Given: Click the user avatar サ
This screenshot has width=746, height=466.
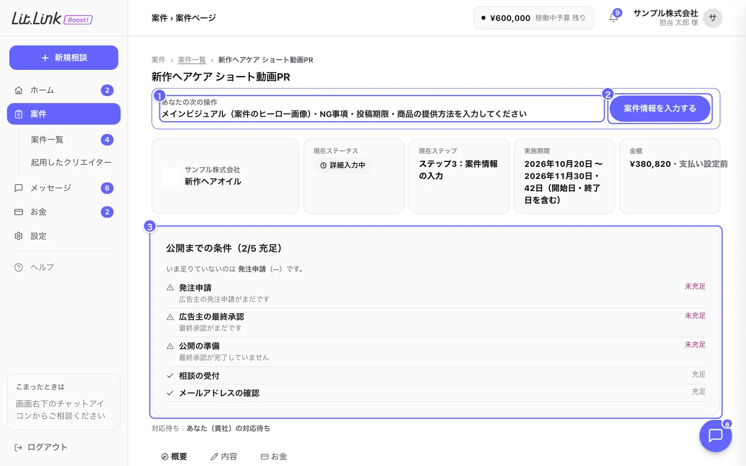Looking at the screenshot, I should pos(712,18).
